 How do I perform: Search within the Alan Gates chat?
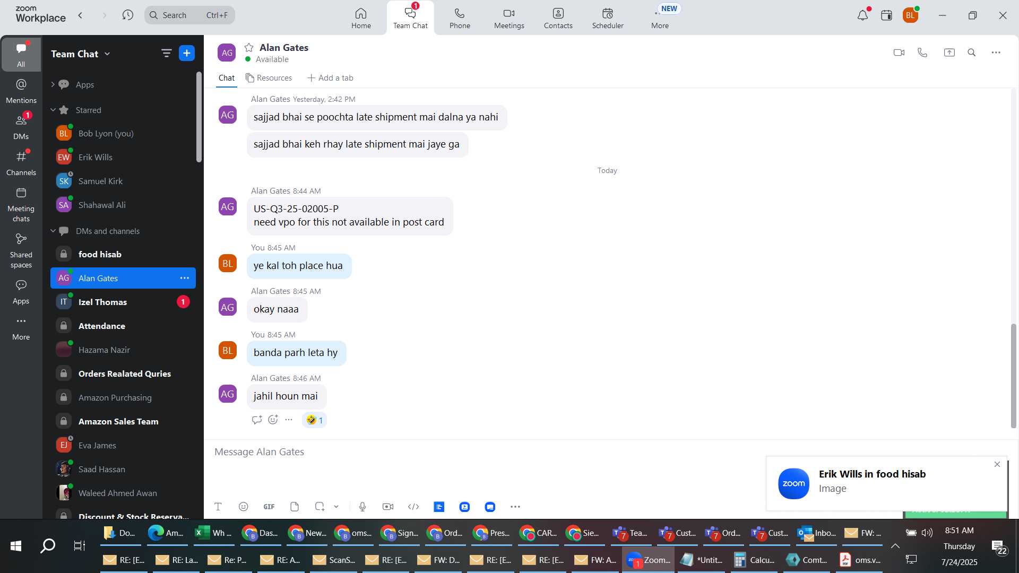click(x=971, y=53)
